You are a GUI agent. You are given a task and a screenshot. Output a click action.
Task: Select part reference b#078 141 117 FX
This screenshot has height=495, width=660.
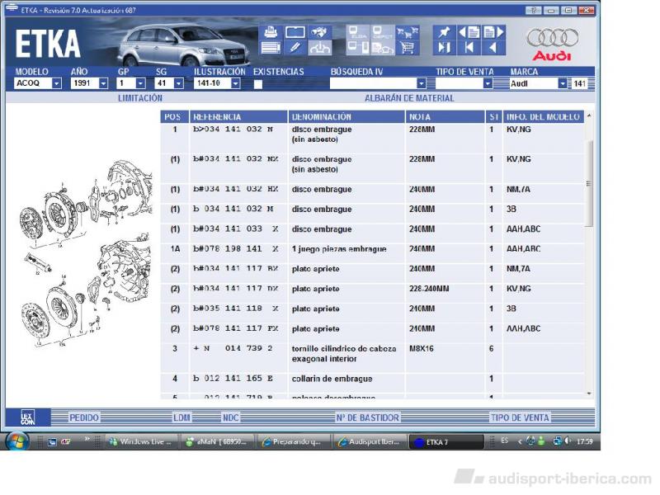click(236, 328)
